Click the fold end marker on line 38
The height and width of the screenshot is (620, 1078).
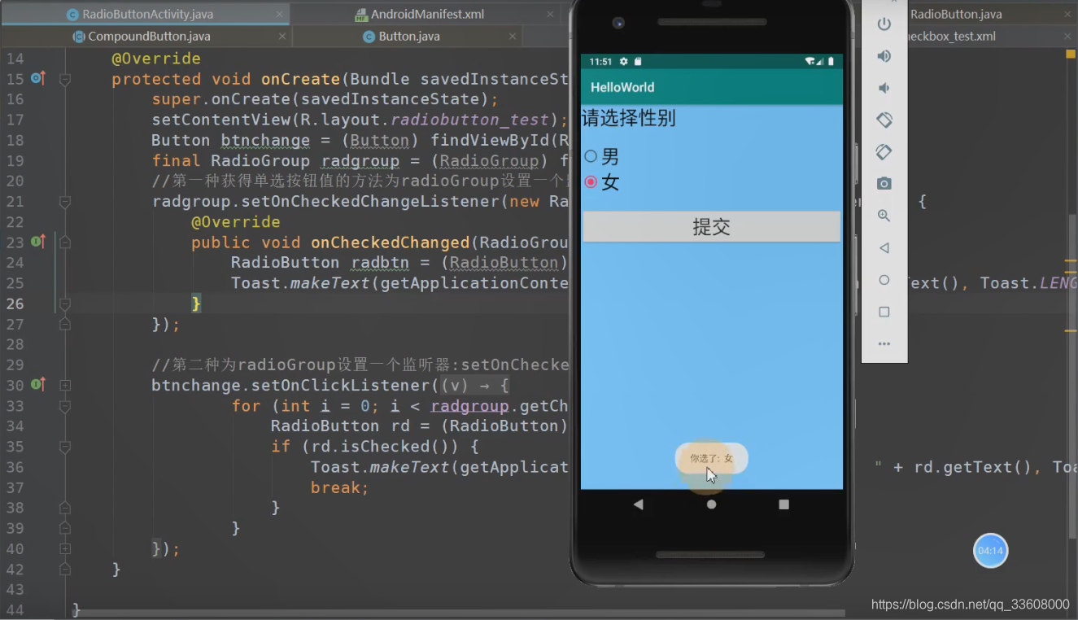65,508
